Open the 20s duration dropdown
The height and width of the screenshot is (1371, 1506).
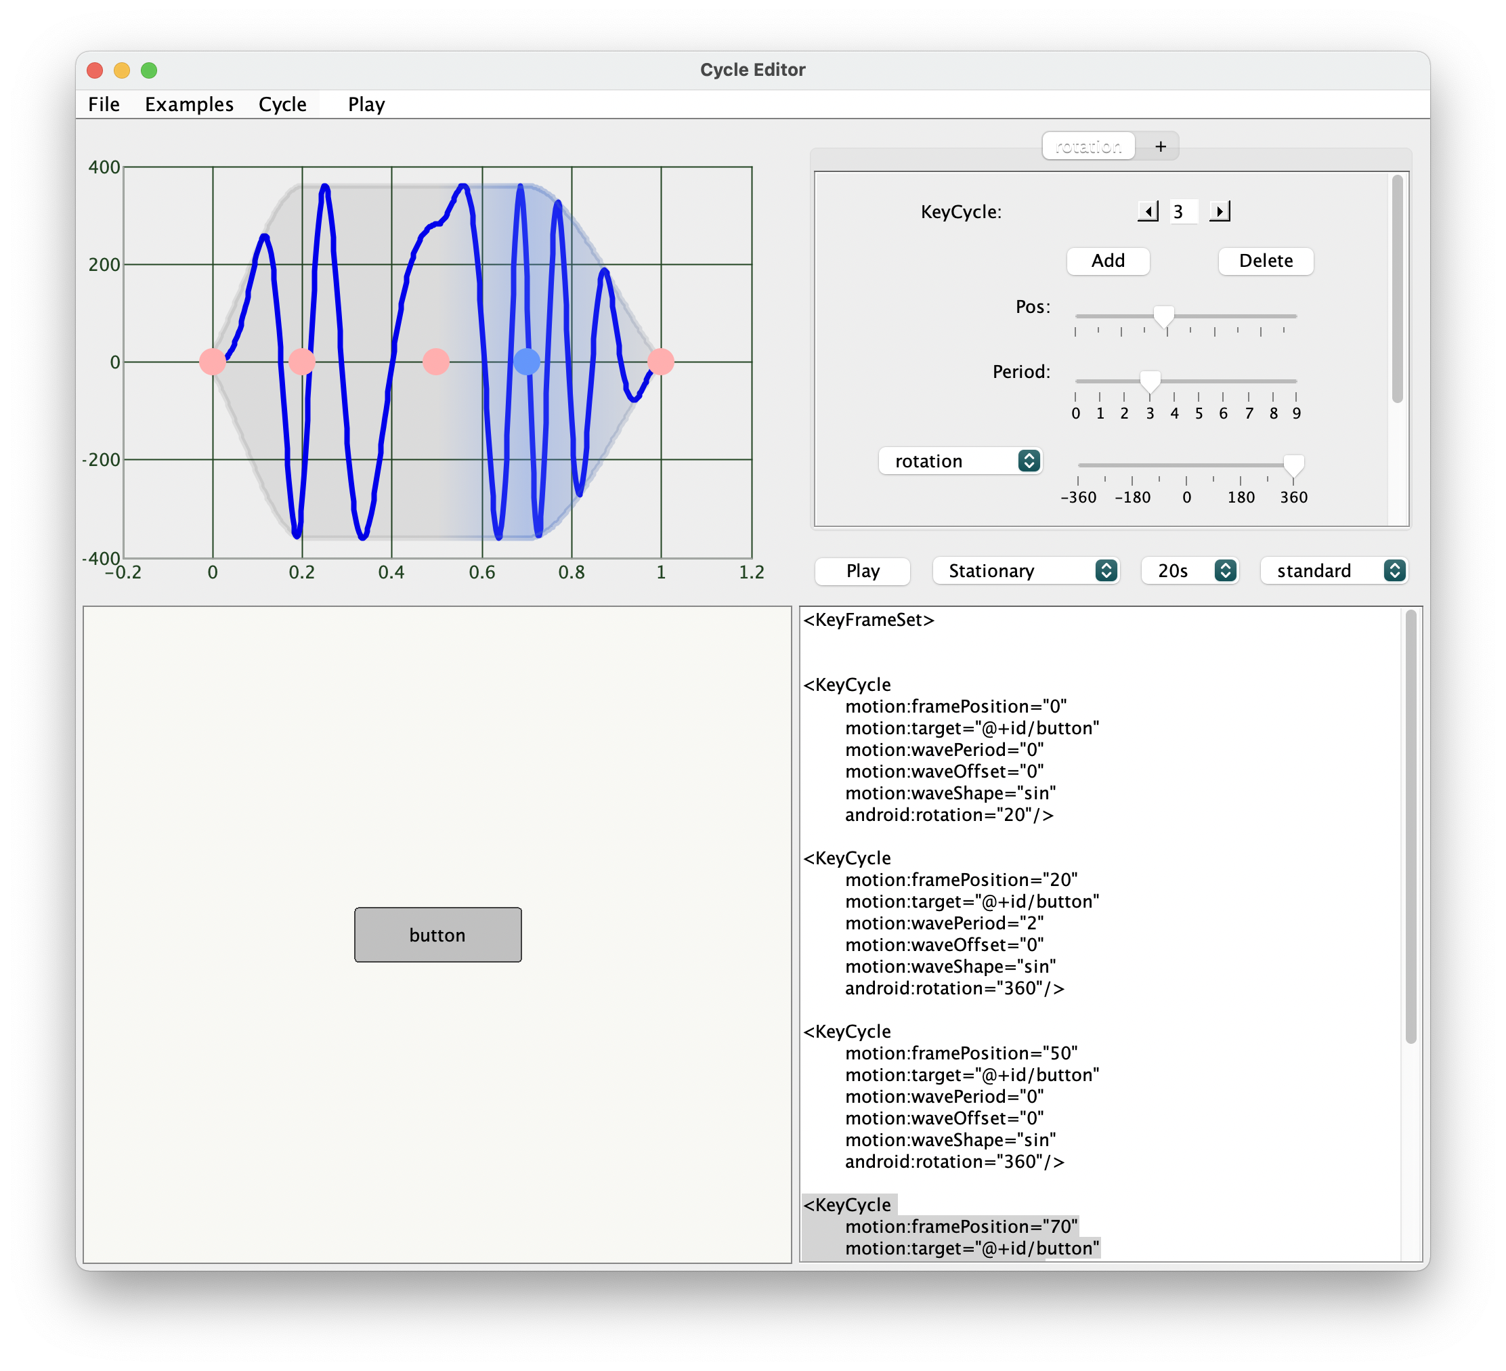click(1190, 571)
